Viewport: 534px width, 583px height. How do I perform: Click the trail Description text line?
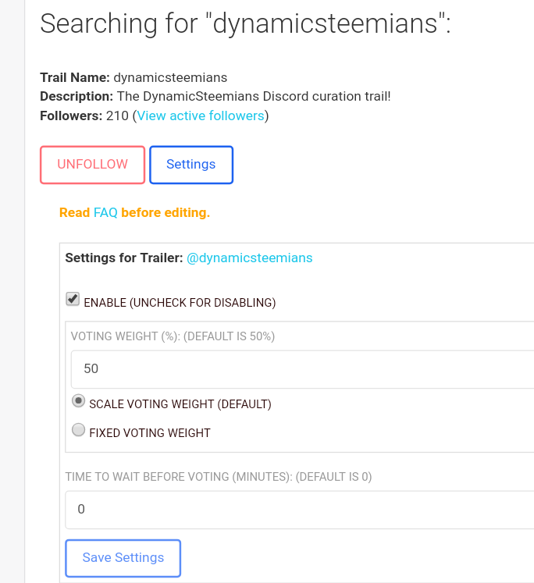tap(215, 96)
